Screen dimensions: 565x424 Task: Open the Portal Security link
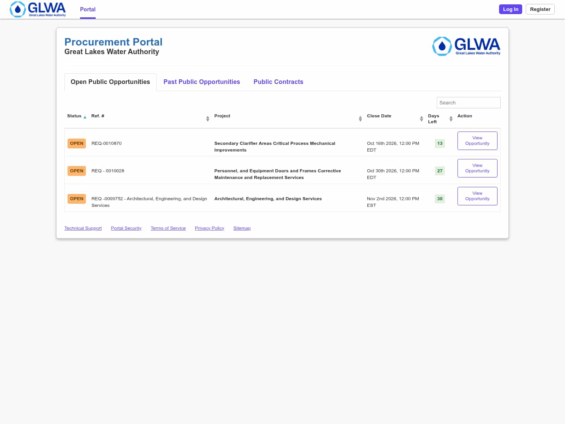click(x=126, y=228)
